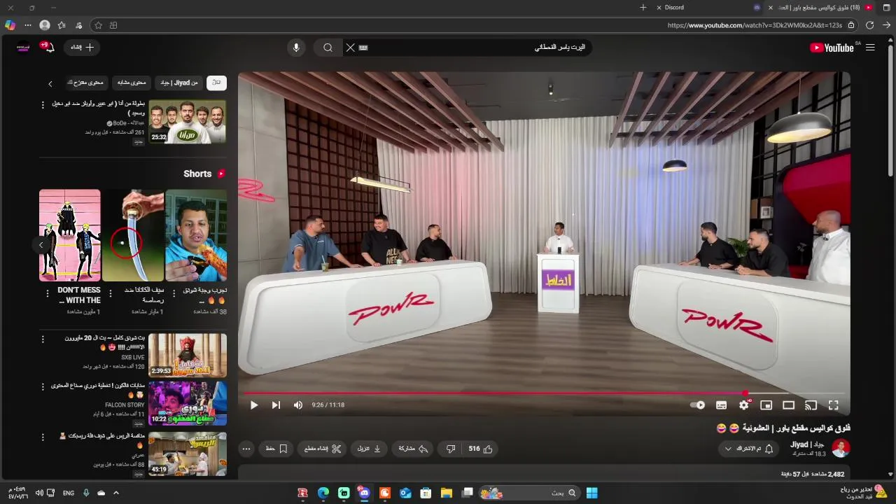Select the 'الكل' filter chip
The image size is (896, 504).
point(216,83)
